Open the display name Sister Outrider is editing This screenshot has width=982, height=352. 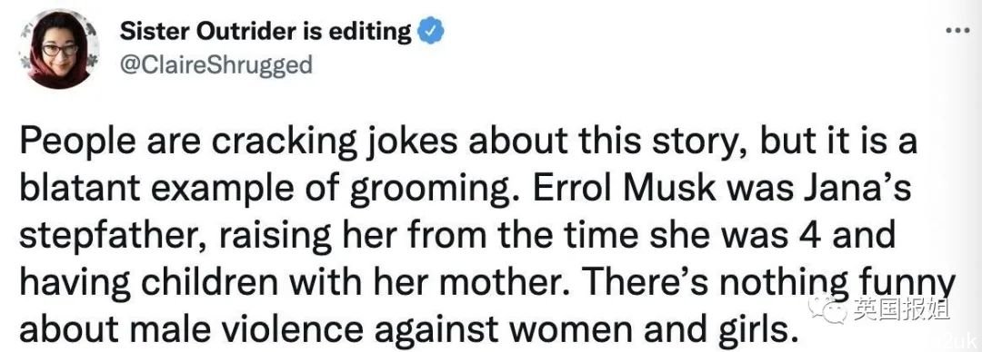click(x=266, y=31)
